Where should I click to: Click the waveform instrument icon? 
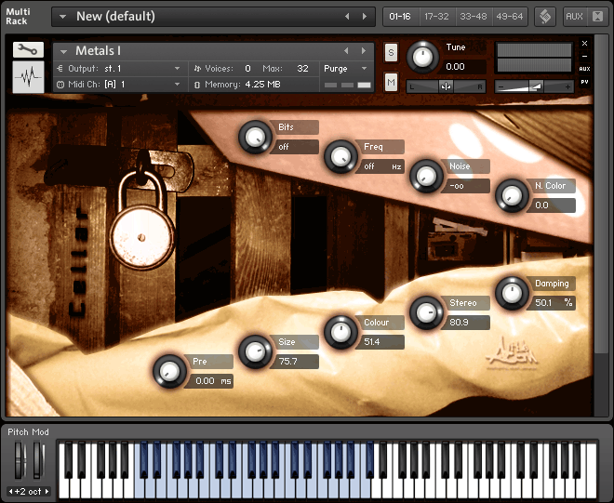point(28,77)
